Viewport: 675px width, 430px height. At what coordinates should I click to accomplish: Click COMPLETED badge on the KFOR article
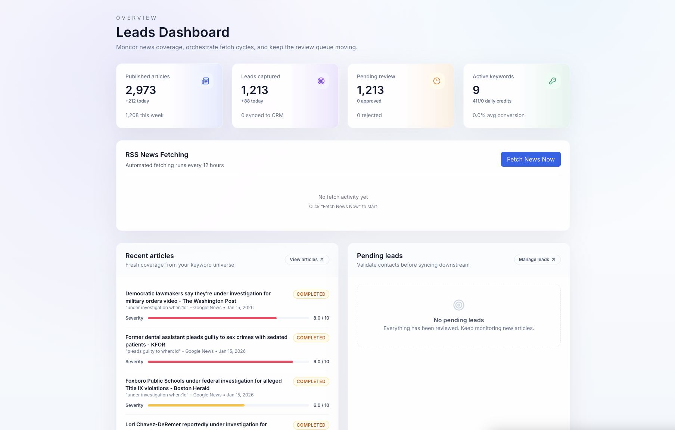coord(311,338)
